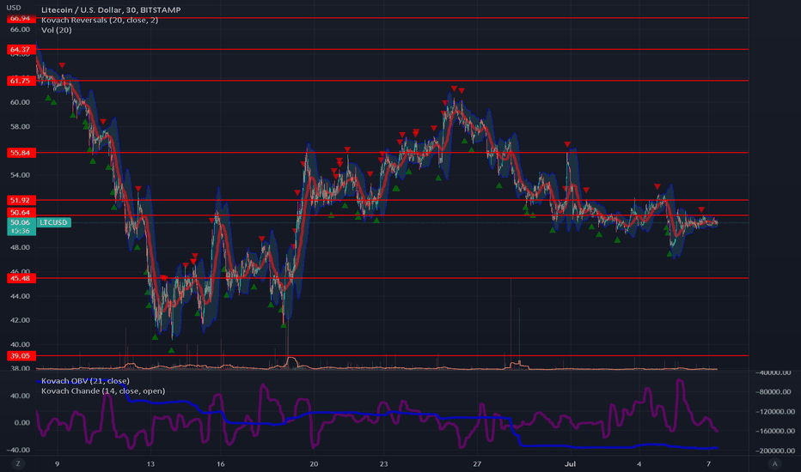This screenshot has width=801, height=472.
Task: Click the 45.48 red price level label
Action: (x=21, y=278)
